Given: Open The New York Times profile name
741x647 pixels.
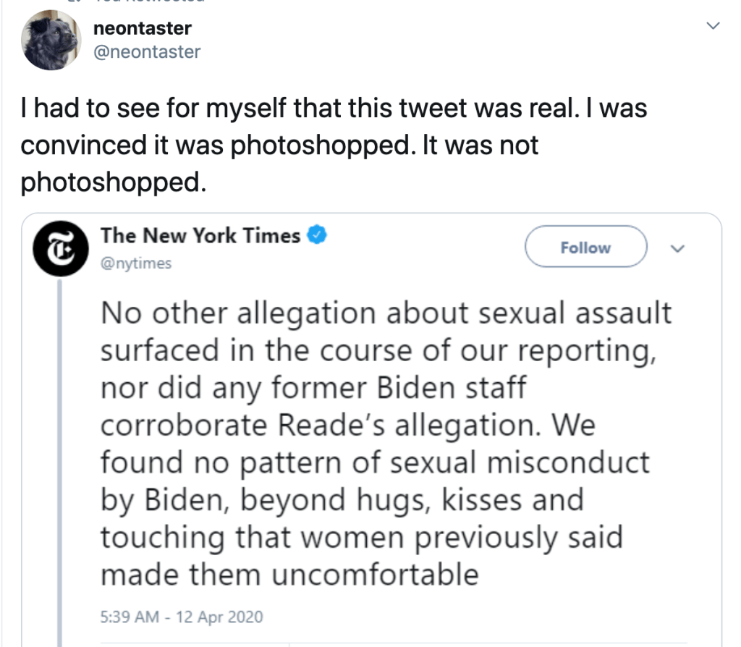Looking at the screenshot, I should tap(200, 235).
